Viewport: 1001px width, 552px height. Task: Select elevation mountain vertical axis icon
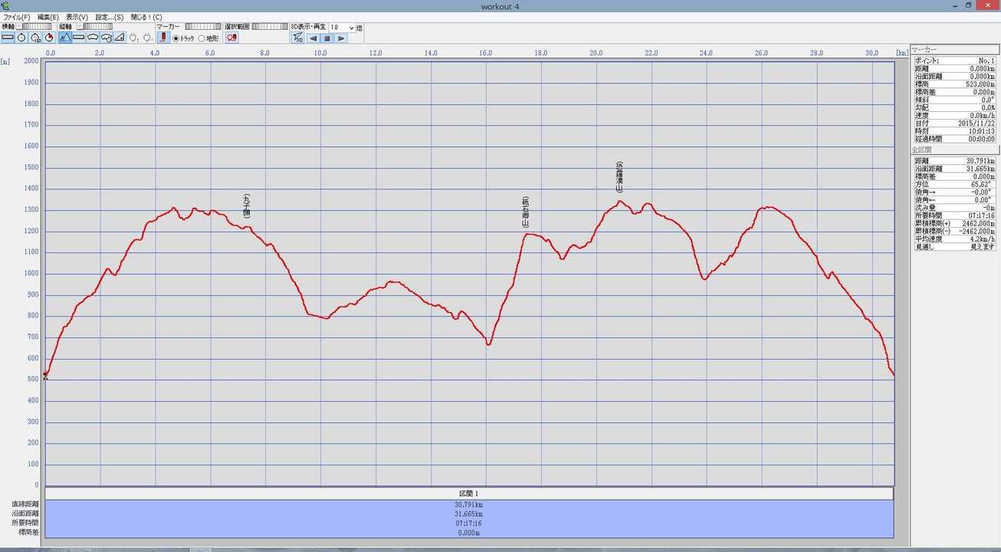point(65,37)
